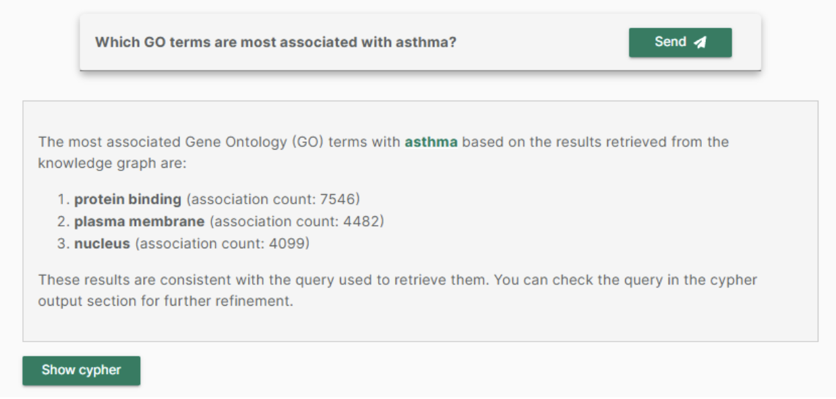This screenshot has height=399, width=836.
Task: Click the association count 4099 text
Action: [222, 243]
